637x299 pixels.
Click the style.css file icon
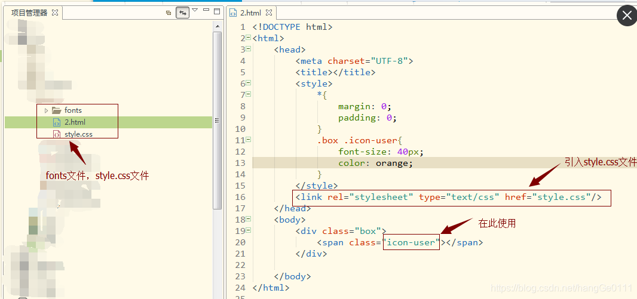(57, 134)
